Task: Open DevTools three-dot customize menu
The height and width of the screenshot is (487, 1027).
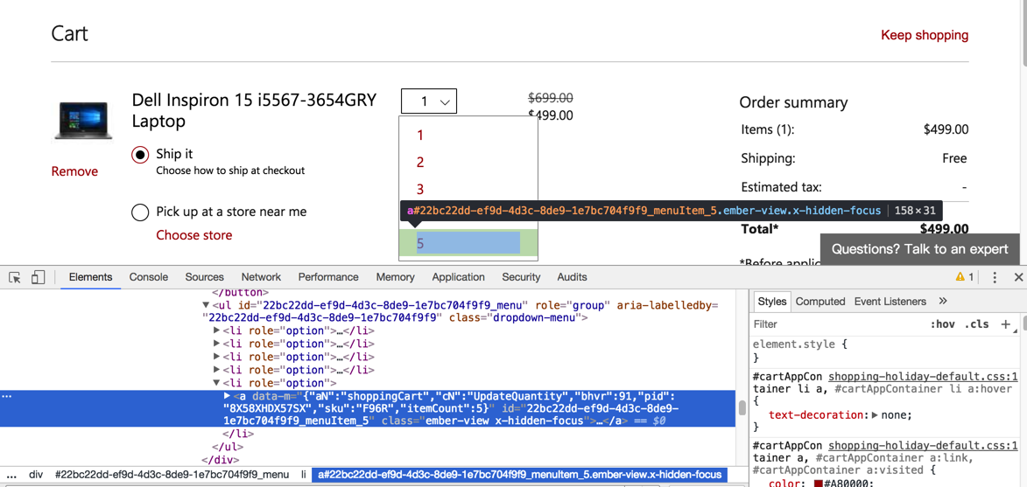Action: pyautogui.click(x=995, y=277)
